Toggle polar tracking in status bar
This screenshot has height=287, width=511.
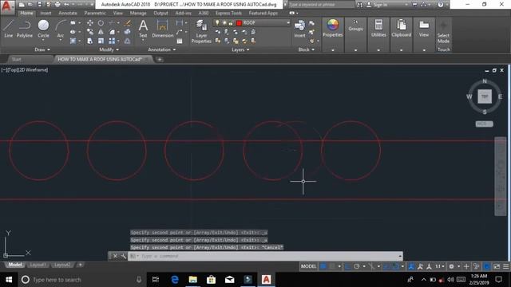tap(357, 266)
